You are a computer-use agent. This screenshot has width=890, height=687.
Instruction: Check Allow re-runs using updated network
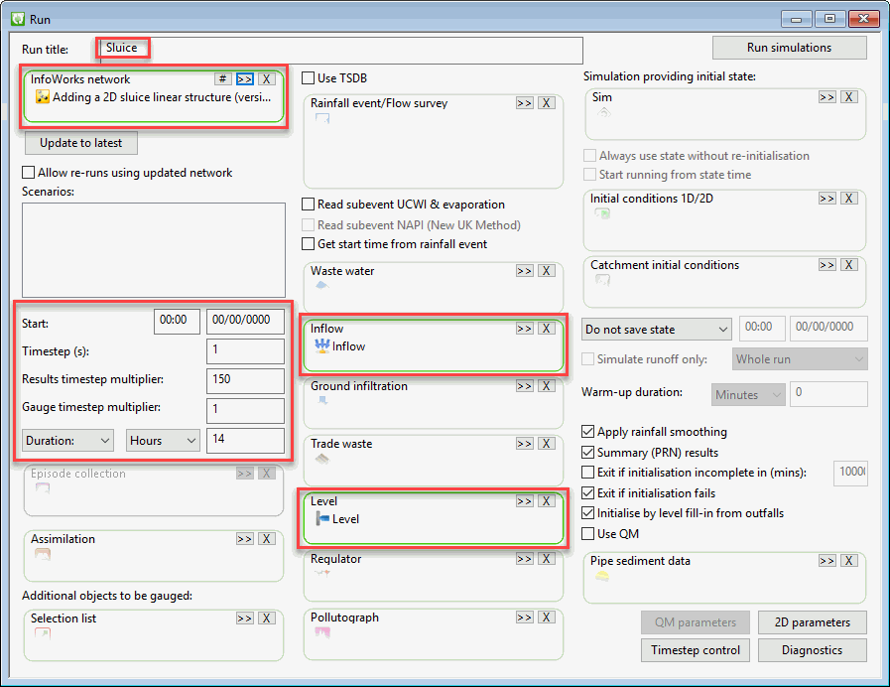pyautogui.click(x=28, y=172)
